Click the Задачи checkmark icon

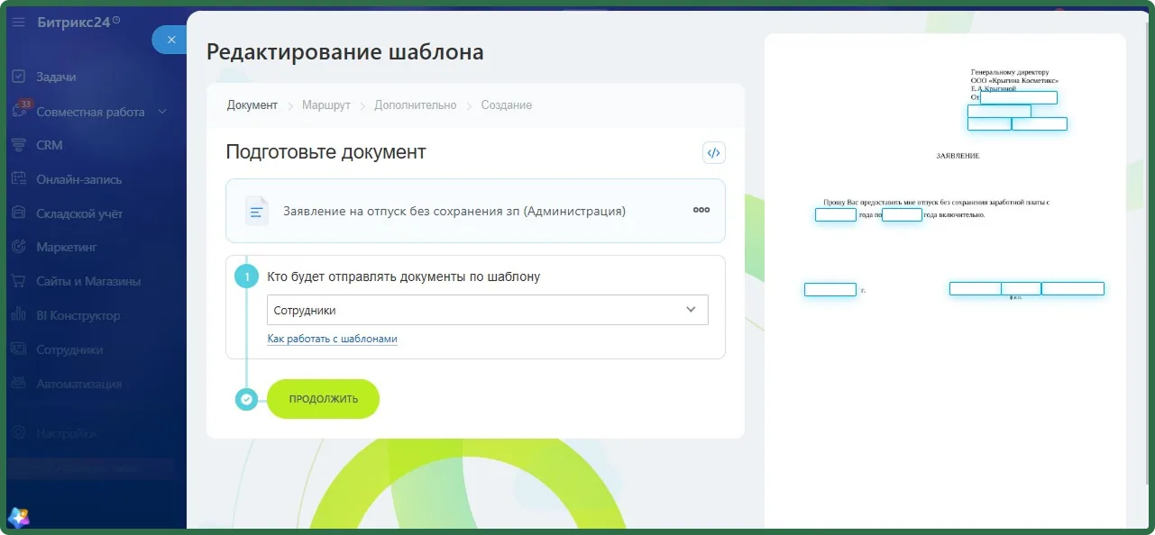pos(18,77)
